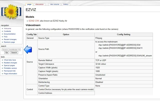Screen dimensions: 160x101
Task: Click the sunflower wiki logo
Action: click(x=11, y=11)
